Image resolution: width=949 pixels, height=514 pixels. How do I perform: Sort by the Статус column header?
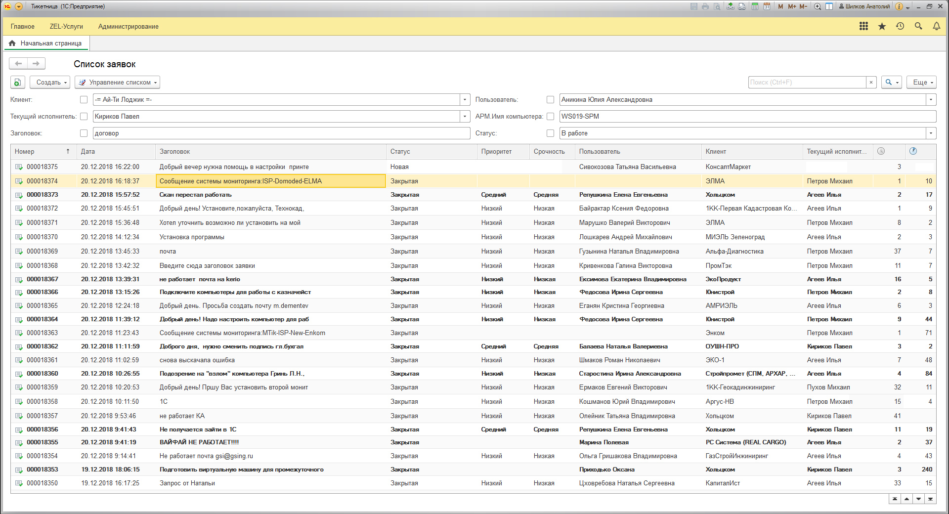click(x=431, y=152)
